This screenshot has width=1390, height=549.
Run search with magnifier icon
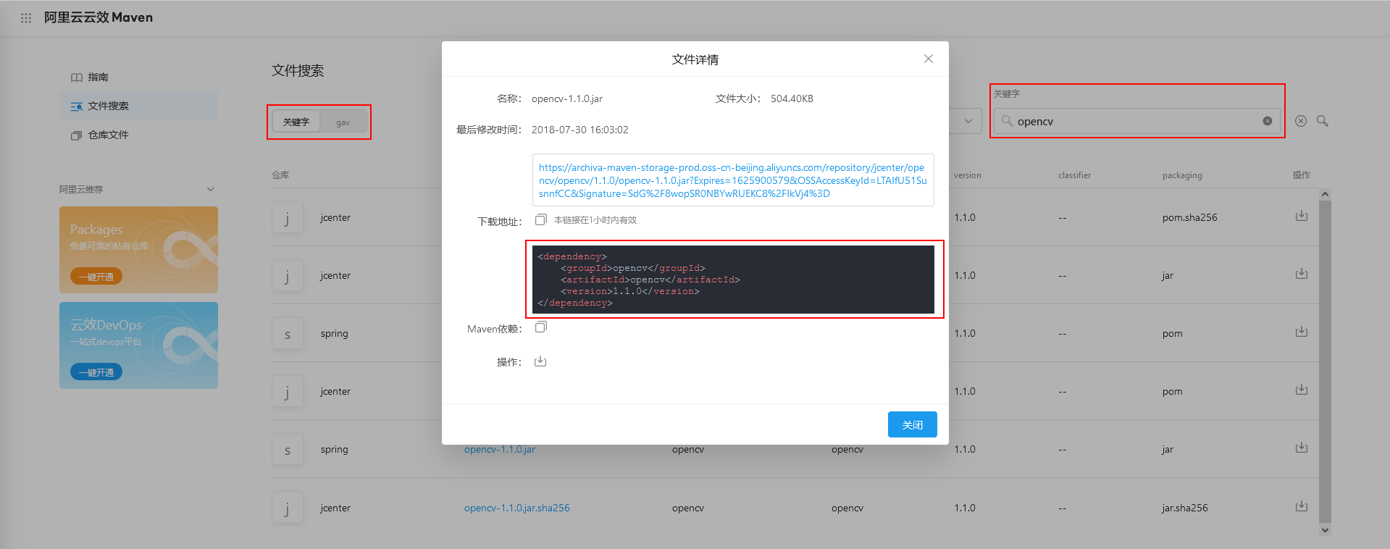tap(1323, 121)
